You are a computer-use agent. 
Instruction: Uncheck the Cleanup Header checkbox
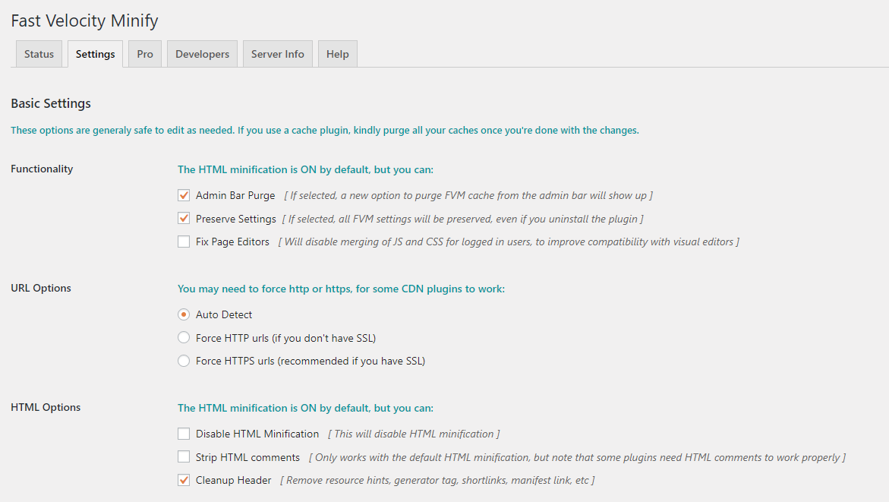(184, 480)
